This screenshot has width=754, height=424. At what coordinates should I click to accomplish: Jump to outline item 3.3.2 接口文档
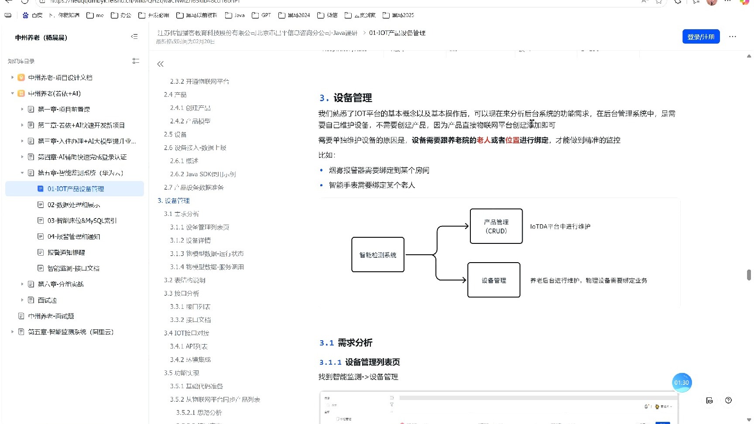tap(190, 320)
